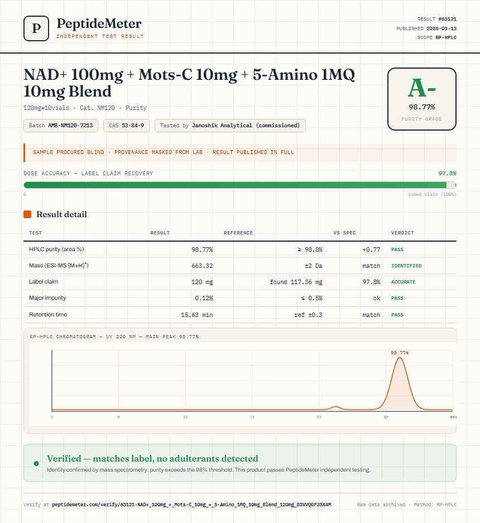Viewport: 480px width, 523px height.
Task: Click the ±2 Da reference value
Action: pos(313,266)
